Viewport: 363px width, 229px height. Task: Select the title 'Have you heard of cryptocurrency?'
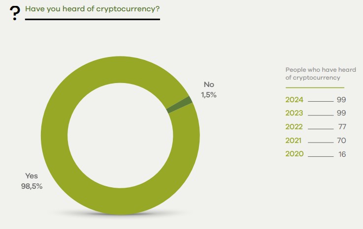pos(92,9)
